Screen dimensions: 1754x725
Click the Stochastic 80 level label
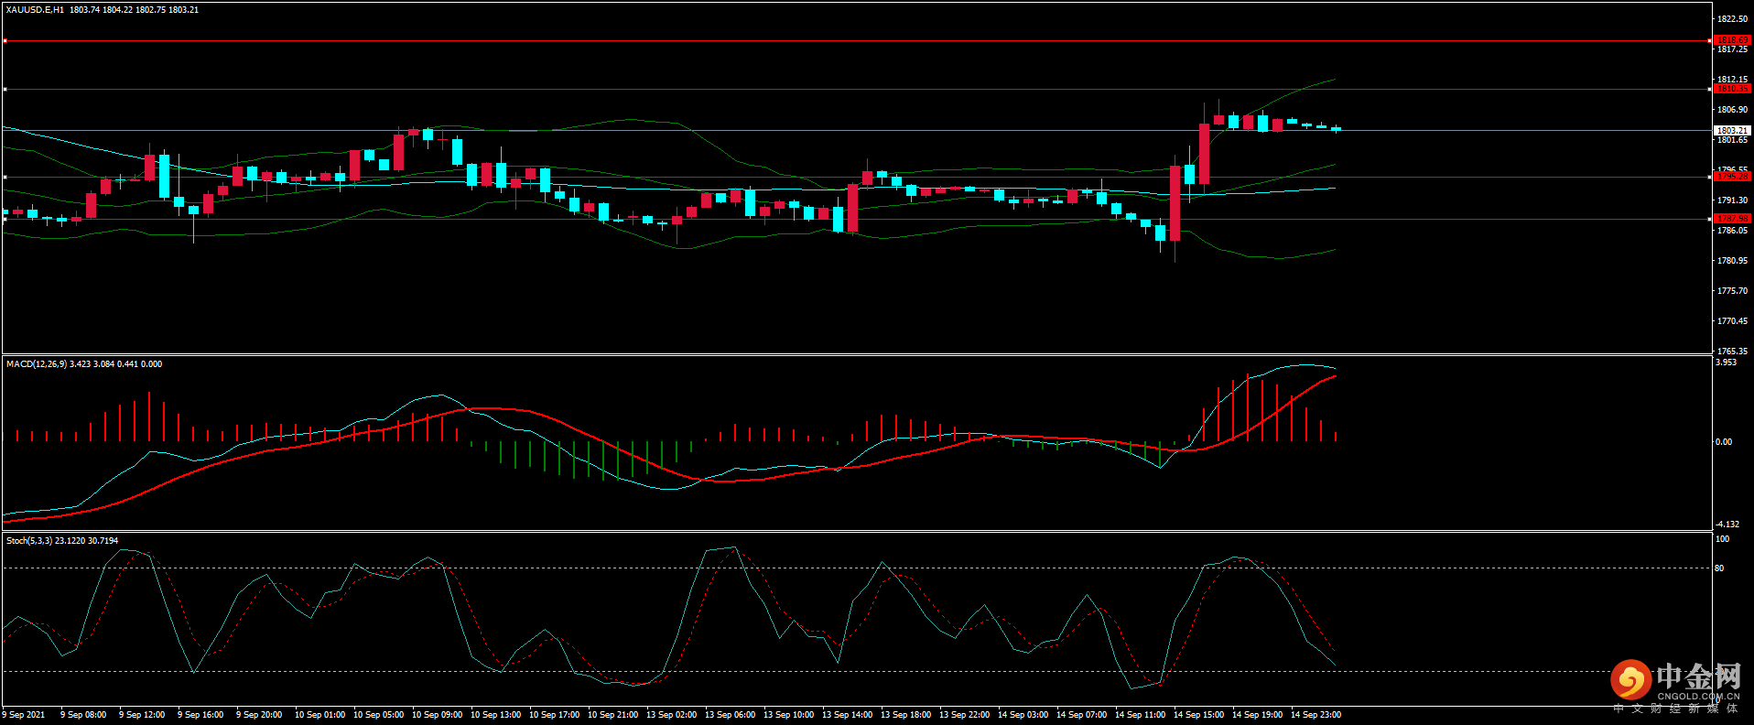click(1719, 568)
